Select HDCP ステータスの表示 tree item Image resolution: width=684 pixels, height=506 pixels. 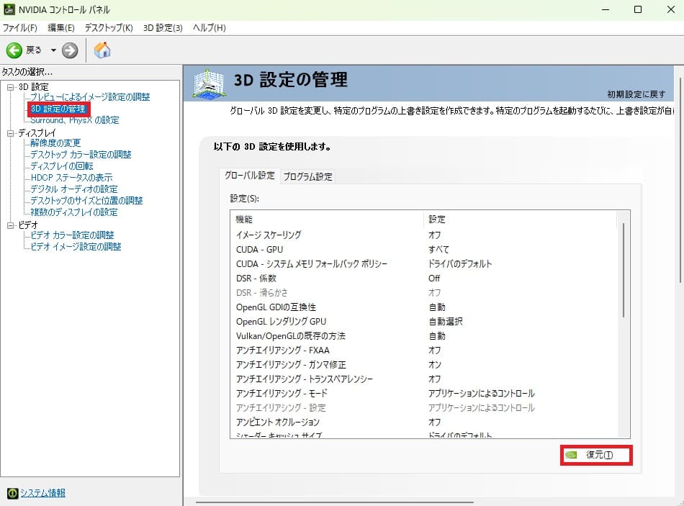pyautogui.click(x=71, y=178)
